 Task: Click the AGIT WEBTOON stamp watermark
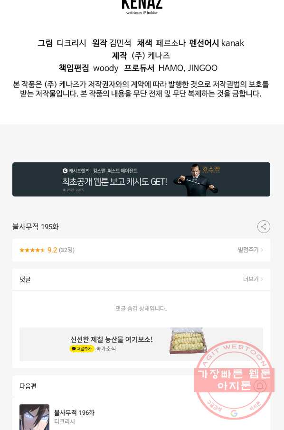(234, 380)
